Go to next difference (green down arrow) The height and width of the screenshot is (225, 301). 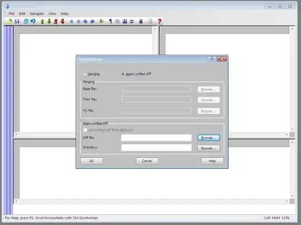click(49, 21)
